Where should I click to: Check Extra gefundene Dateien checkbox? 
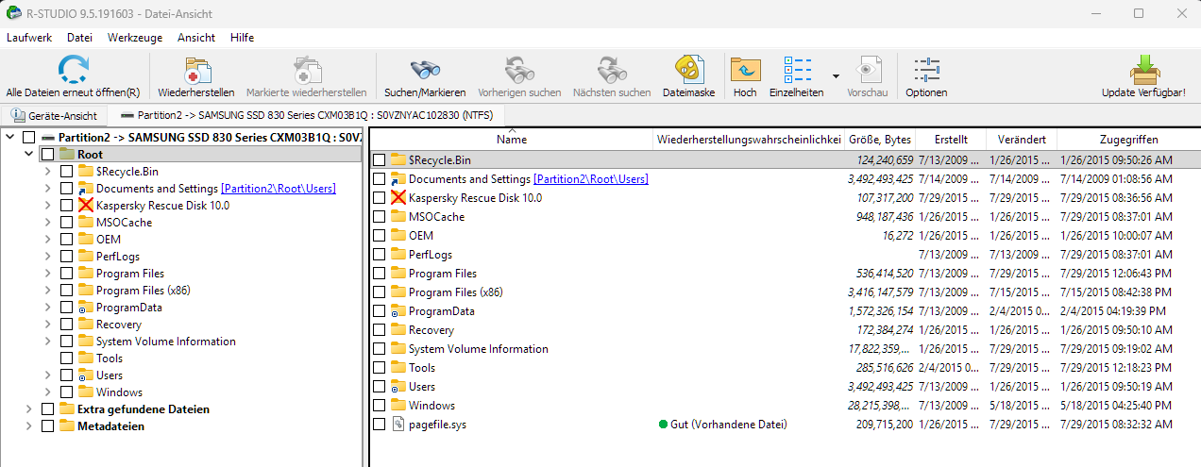click(x=47, y=409)
